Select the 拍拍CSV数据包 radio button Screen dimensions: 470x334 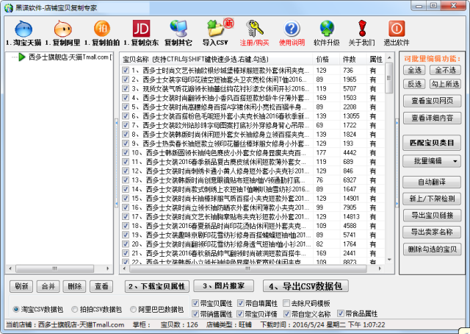click(x=75, y=309)
